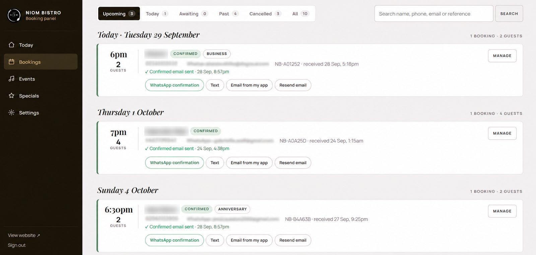Click the calendar icon beside Bookings
This screenshot has width=536, height=255.
tap(11, 62)
